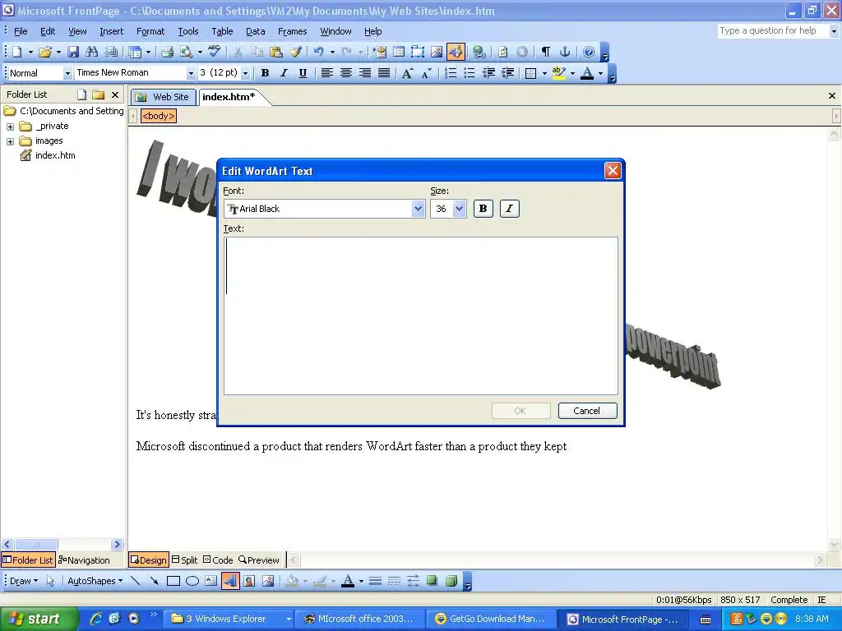
Task: Open the Style dropdown showing Normal
Action: [67, 73]
